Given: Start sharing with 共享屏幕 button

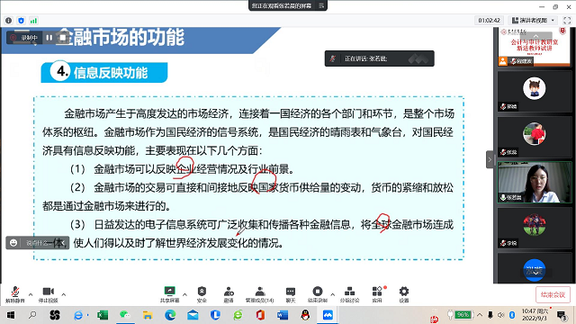Looking at the screenshot, I should coord(170,294).
